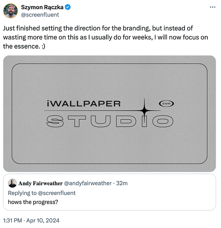Screen dimensions: 221x228
Task: Click the four-point star in the logo
Action: coord(144,110)
